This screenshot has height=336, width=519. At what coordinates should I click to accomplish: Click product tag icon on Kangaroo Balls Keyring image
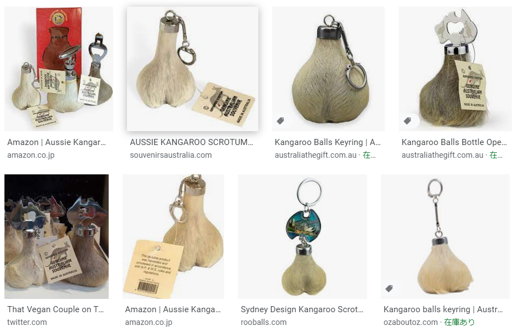pyautogui.click(x=281, y=121)
